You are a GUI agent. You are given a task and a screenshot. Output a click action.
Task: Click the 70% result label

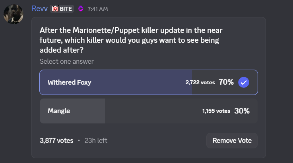[226, 82]
